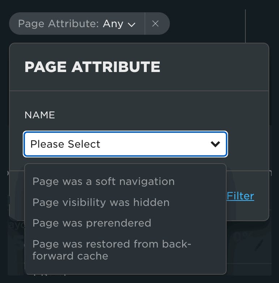The width and height of the screenshot is (279, 283).
Task: Open the "Page Attribute: Any" filter chip
Action: (x=77, y=24)
